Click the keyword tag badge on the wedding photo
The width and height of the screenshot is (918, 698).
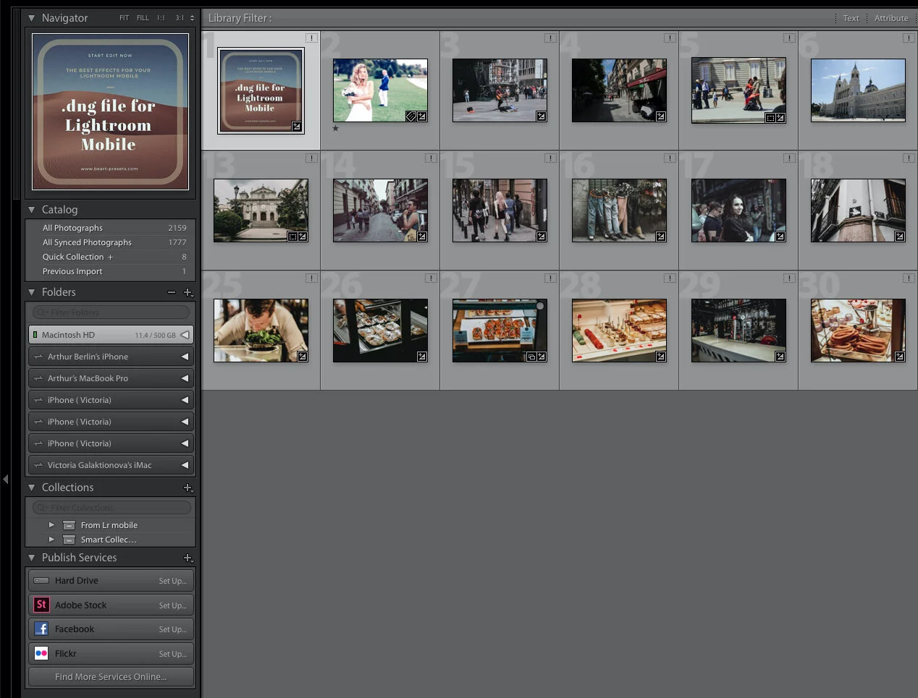coord(410,116)
